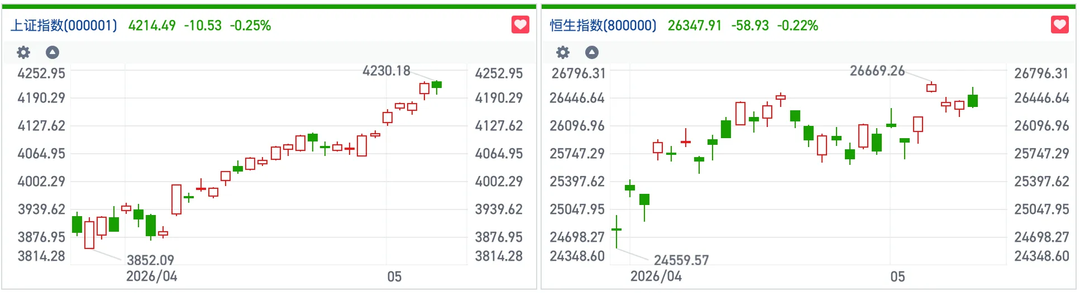
Task: Collapse Hang Seng chart with triangle icon
Action: point(592,52)
